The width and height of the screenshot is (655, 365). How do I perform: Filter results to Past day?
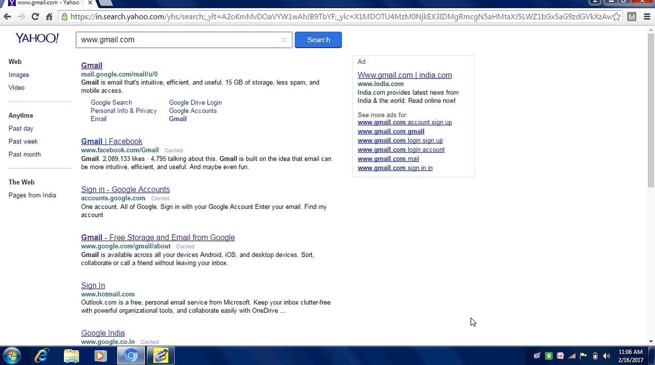pyautogui.click(x=21, y=128)
